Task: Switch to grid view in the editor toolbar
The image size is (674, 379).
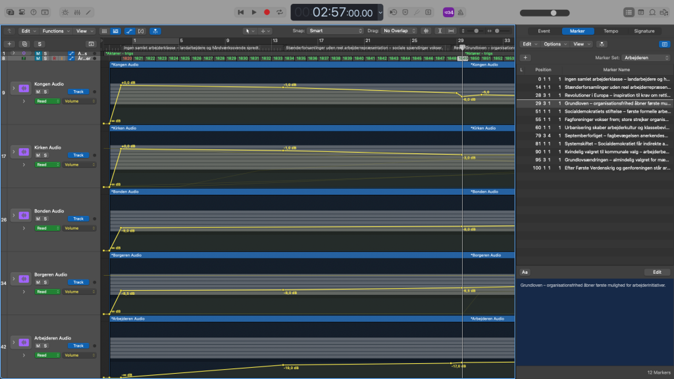Action: coord(105,31)
